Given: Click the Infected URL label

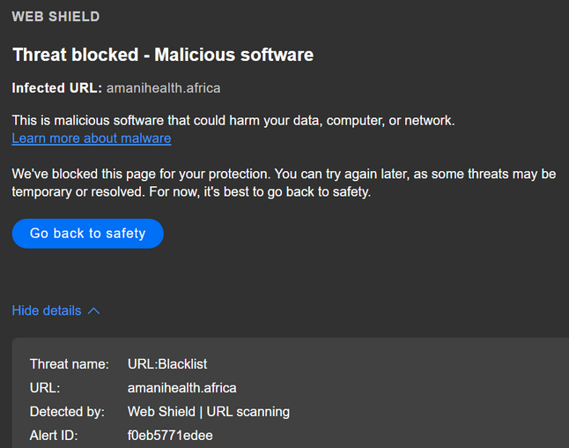Looking at the screenshot, I should pos(56,88).
